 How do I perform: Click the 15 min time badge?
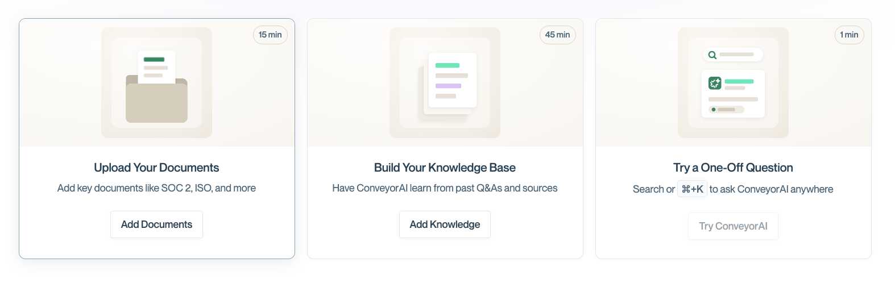coord(270,35)
